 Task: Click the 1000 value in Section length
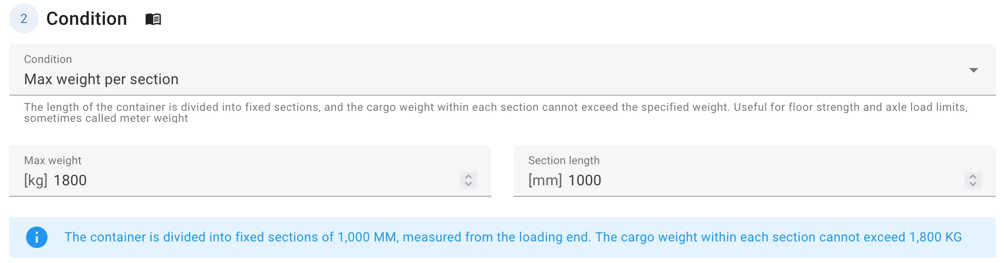584,180
